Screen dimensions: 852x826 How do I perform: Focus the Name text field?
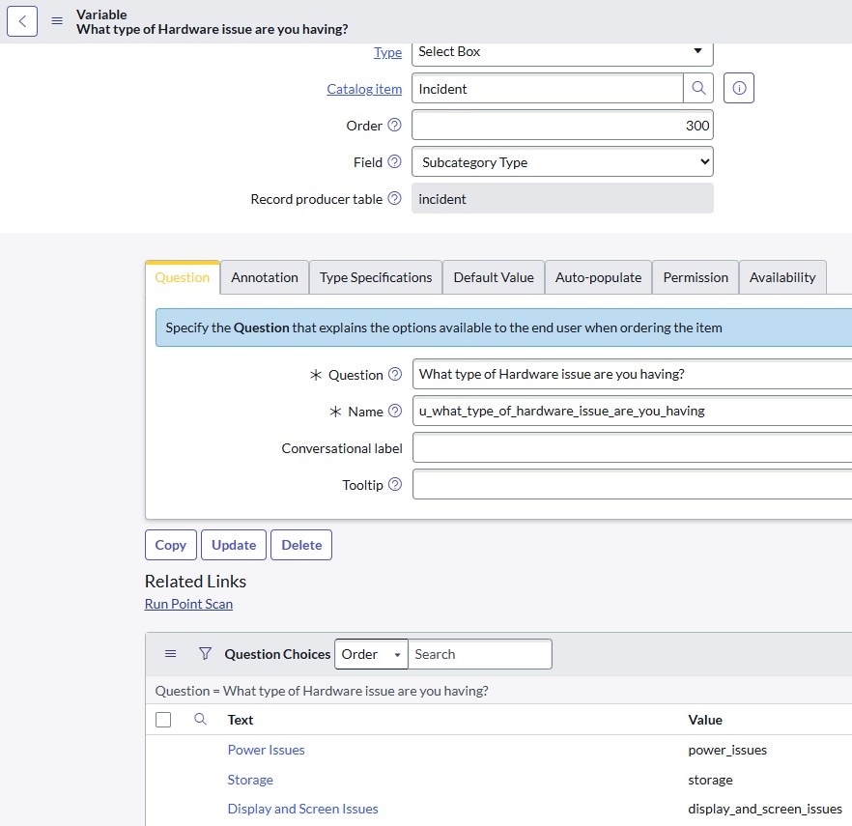(x=632, y=412)
